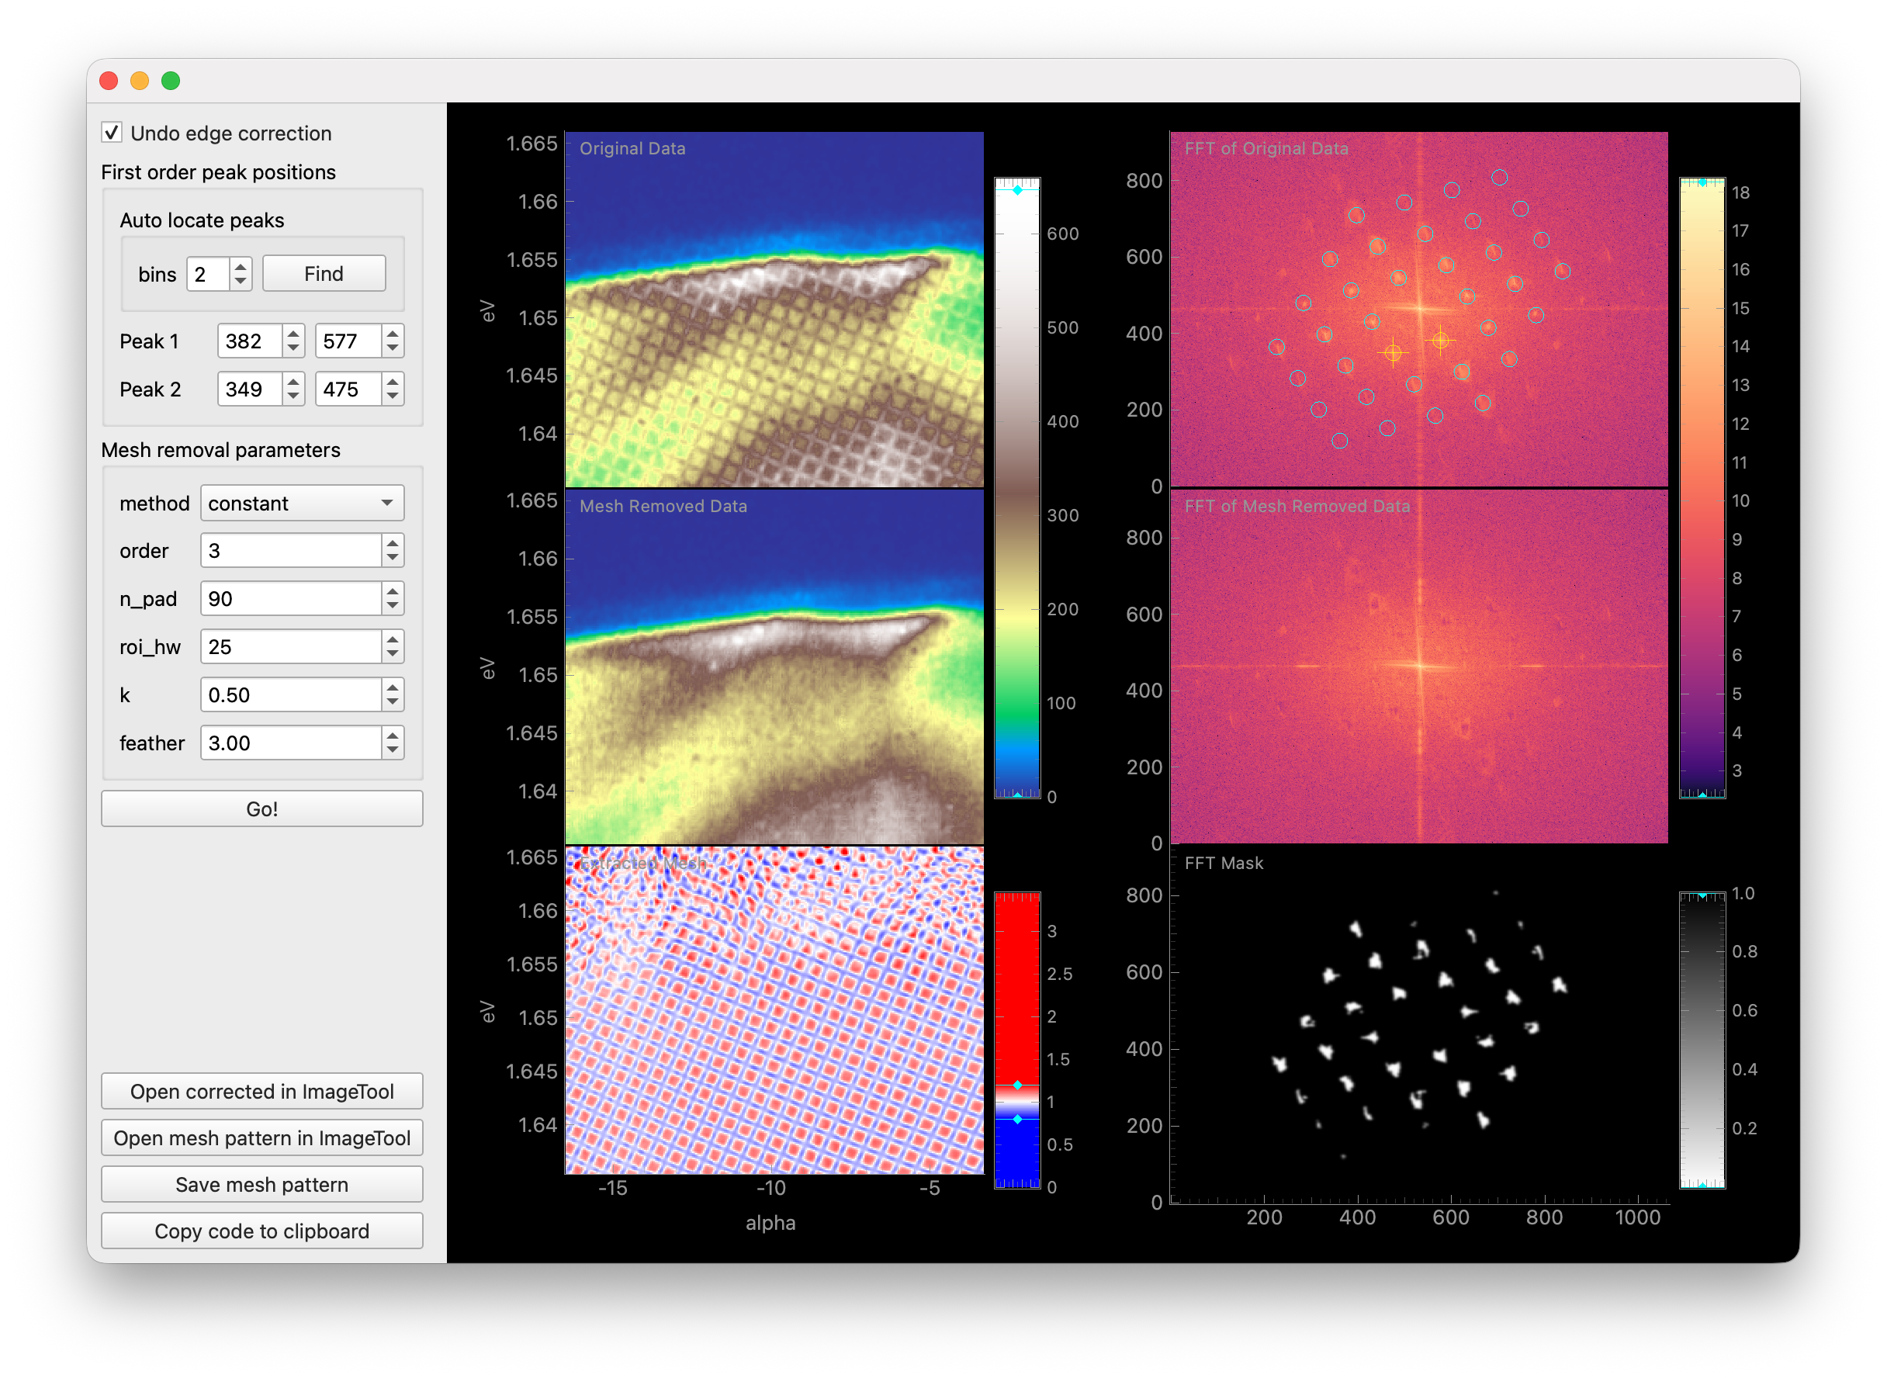Increment the Peak 2 value 475
The width and height of the screenshot is (1887, 1378).
[x=393, y=382]
